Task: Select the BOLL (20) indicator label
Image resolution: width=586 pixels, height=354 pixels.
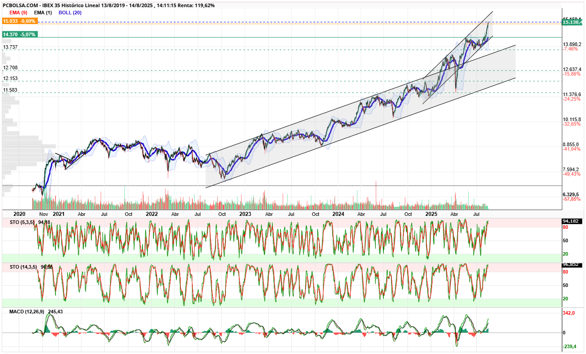Action: pyautogui.click(x=70, y=13)
